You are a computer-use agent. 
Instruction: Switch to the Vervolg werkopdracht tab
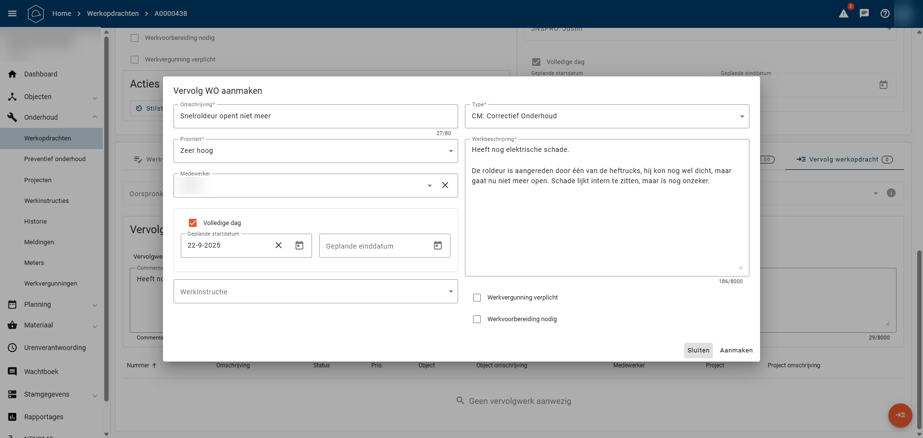[844, 160]
